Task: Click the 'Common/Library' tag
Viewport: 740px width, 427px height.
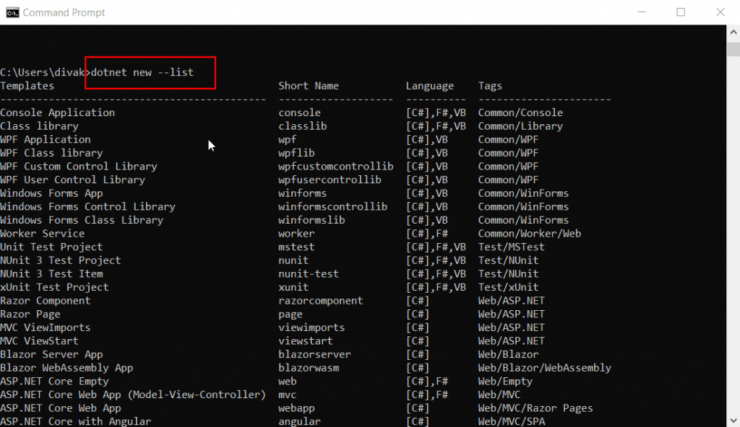Action: [x=520, y=126]
